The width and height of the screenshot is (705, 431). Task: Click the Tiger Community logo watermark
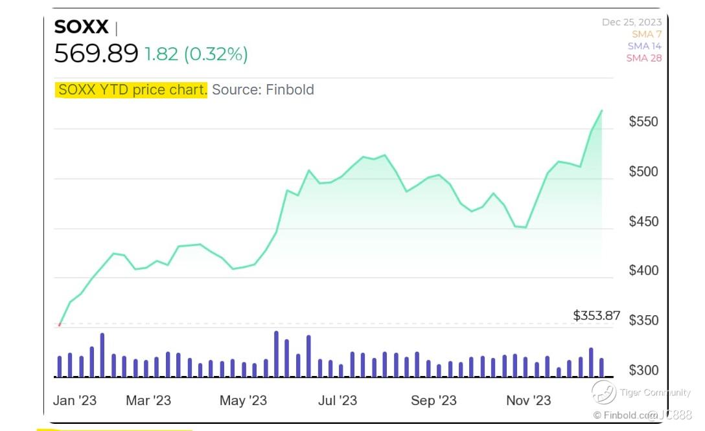(603, 392)
